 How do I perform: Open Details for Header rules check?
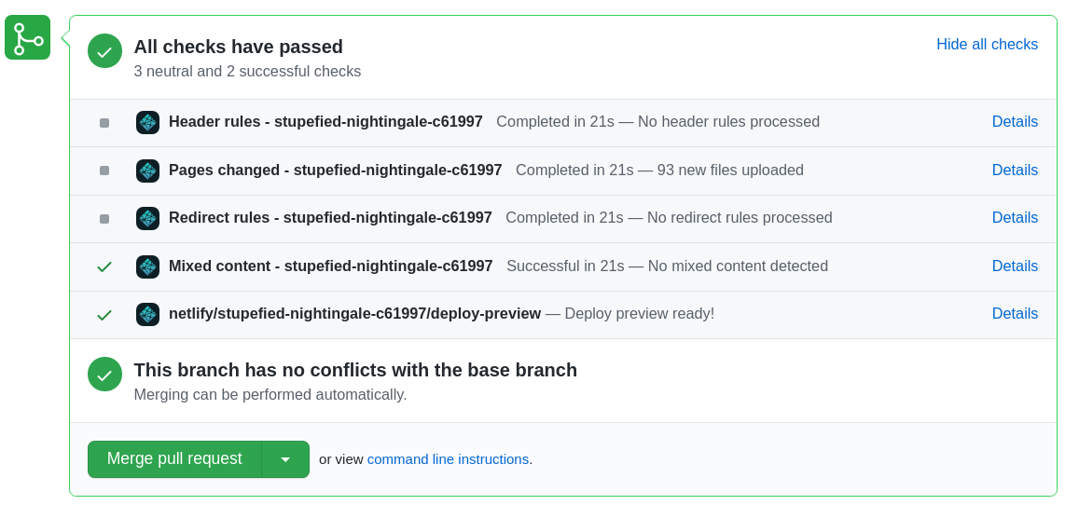click(1015, 122)
